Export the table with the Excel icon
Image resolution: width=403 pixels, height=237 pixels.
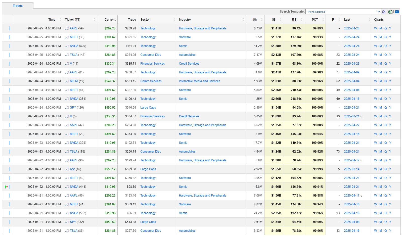(x=390, y=12)
